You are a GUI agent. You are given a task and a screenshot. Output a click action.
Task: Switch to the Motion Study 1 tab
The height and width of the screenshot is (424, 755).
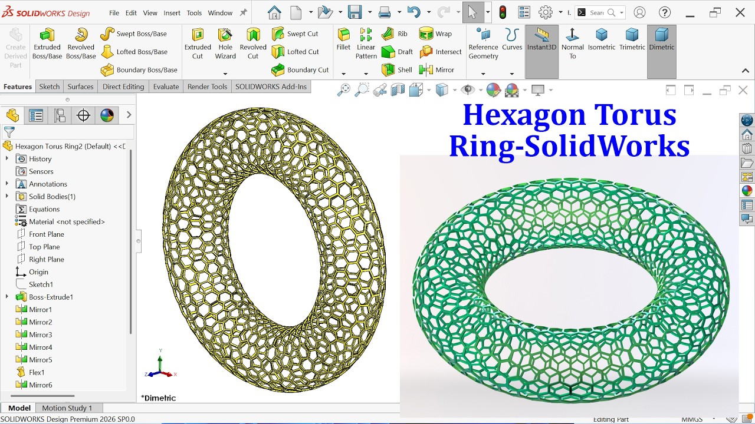tap(67, 408)
